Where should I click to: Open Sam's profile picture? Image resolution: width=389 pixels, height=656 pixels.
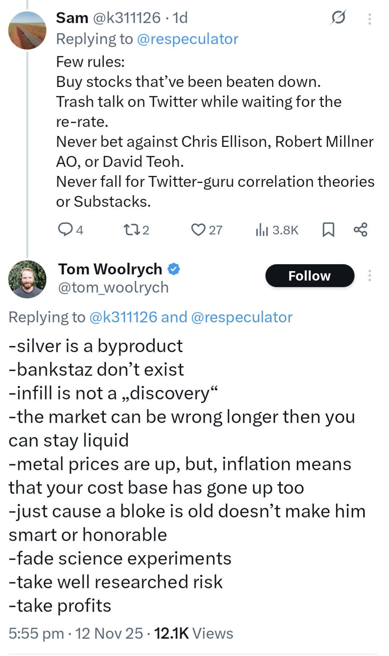click(27, 30)
